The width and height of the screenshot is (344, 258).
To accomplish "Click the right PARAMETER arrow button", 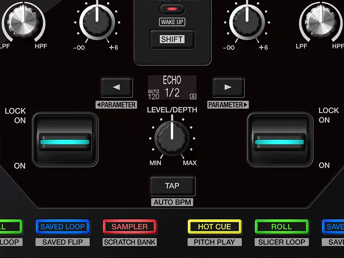I will 228,87.
